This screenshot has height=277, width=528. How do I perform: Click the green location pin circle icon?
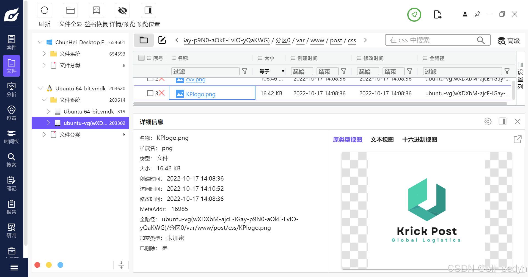coord(414,15)
